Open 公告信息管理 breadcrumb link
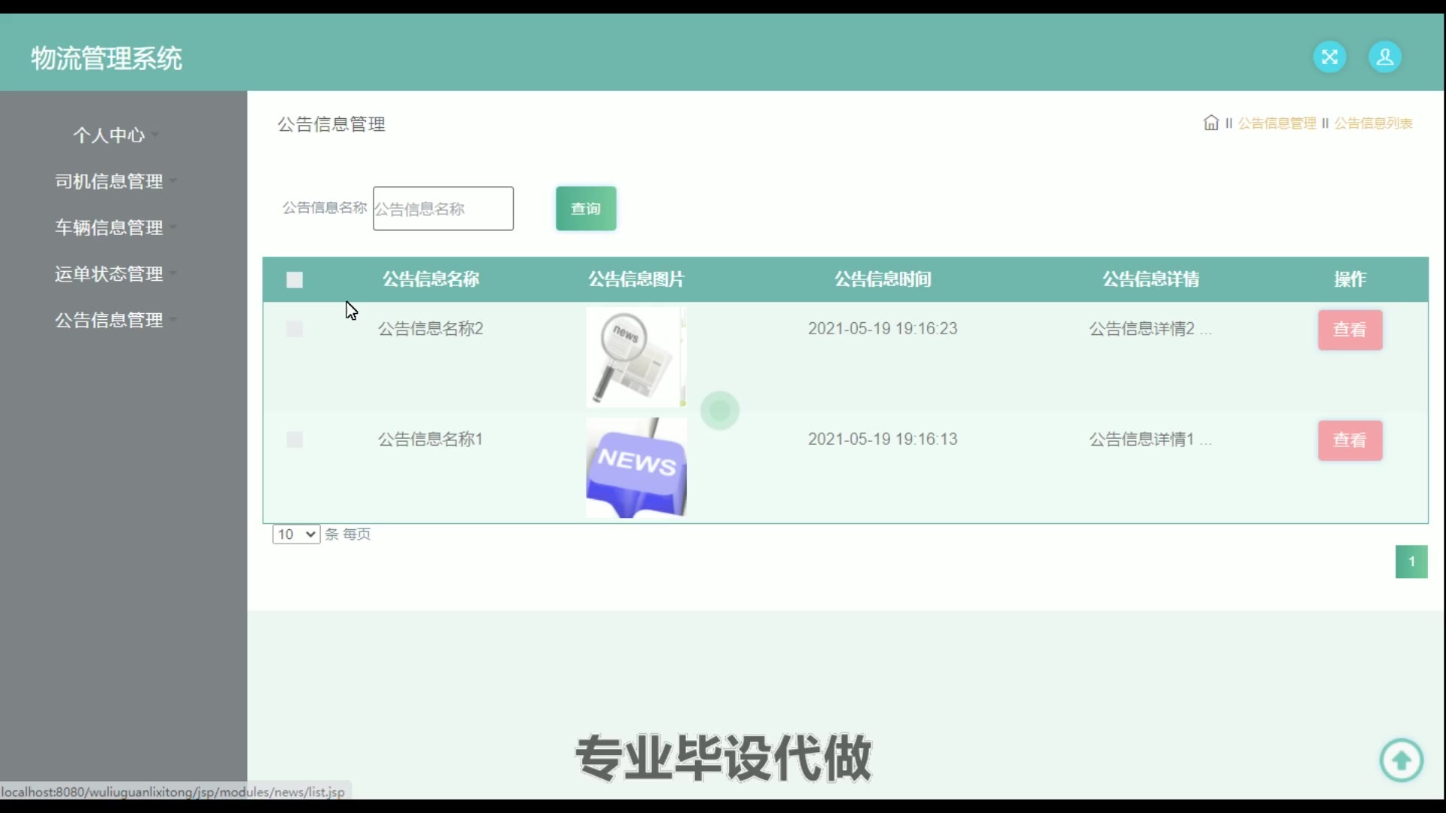 tap(1277, 123)
